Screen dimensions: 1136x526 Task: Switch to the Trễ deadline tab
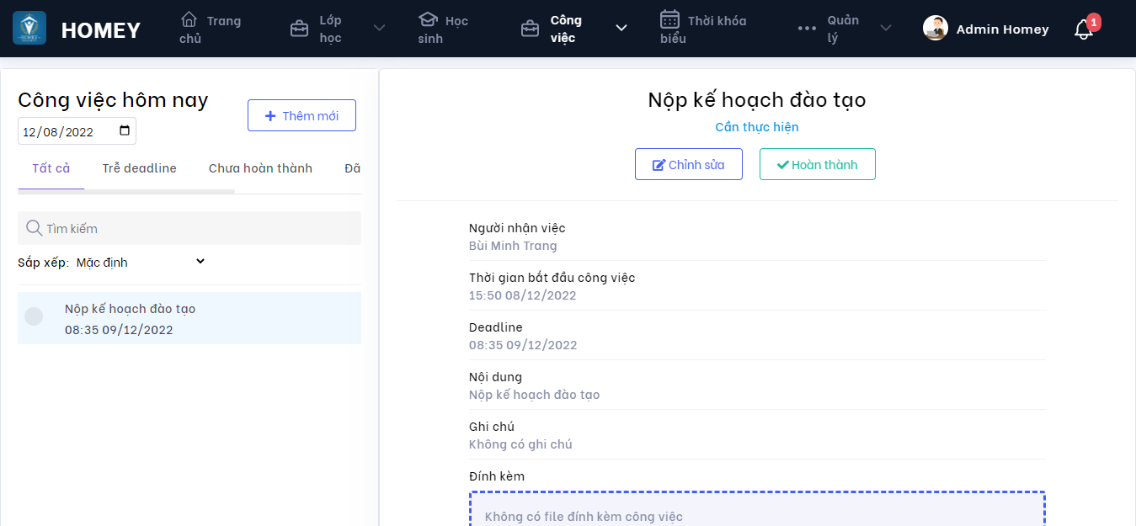coord(140,168)
